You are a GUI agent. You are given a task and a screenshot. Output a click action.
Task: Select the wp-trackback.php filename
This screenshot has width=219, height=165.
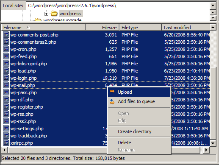[x=28, y=136]
